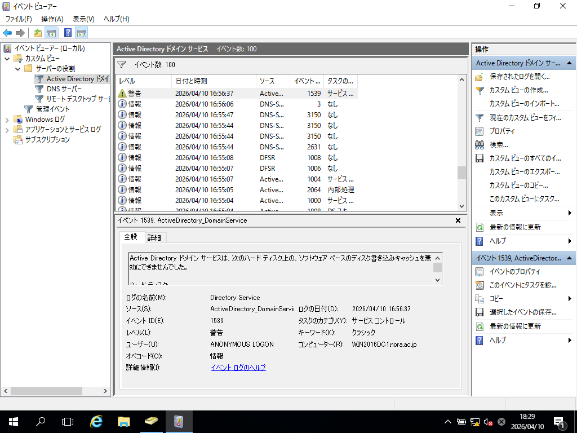Collapse the サーバーの役割 tree node
The image size is (577, 433).
click(x=17, y=69)
